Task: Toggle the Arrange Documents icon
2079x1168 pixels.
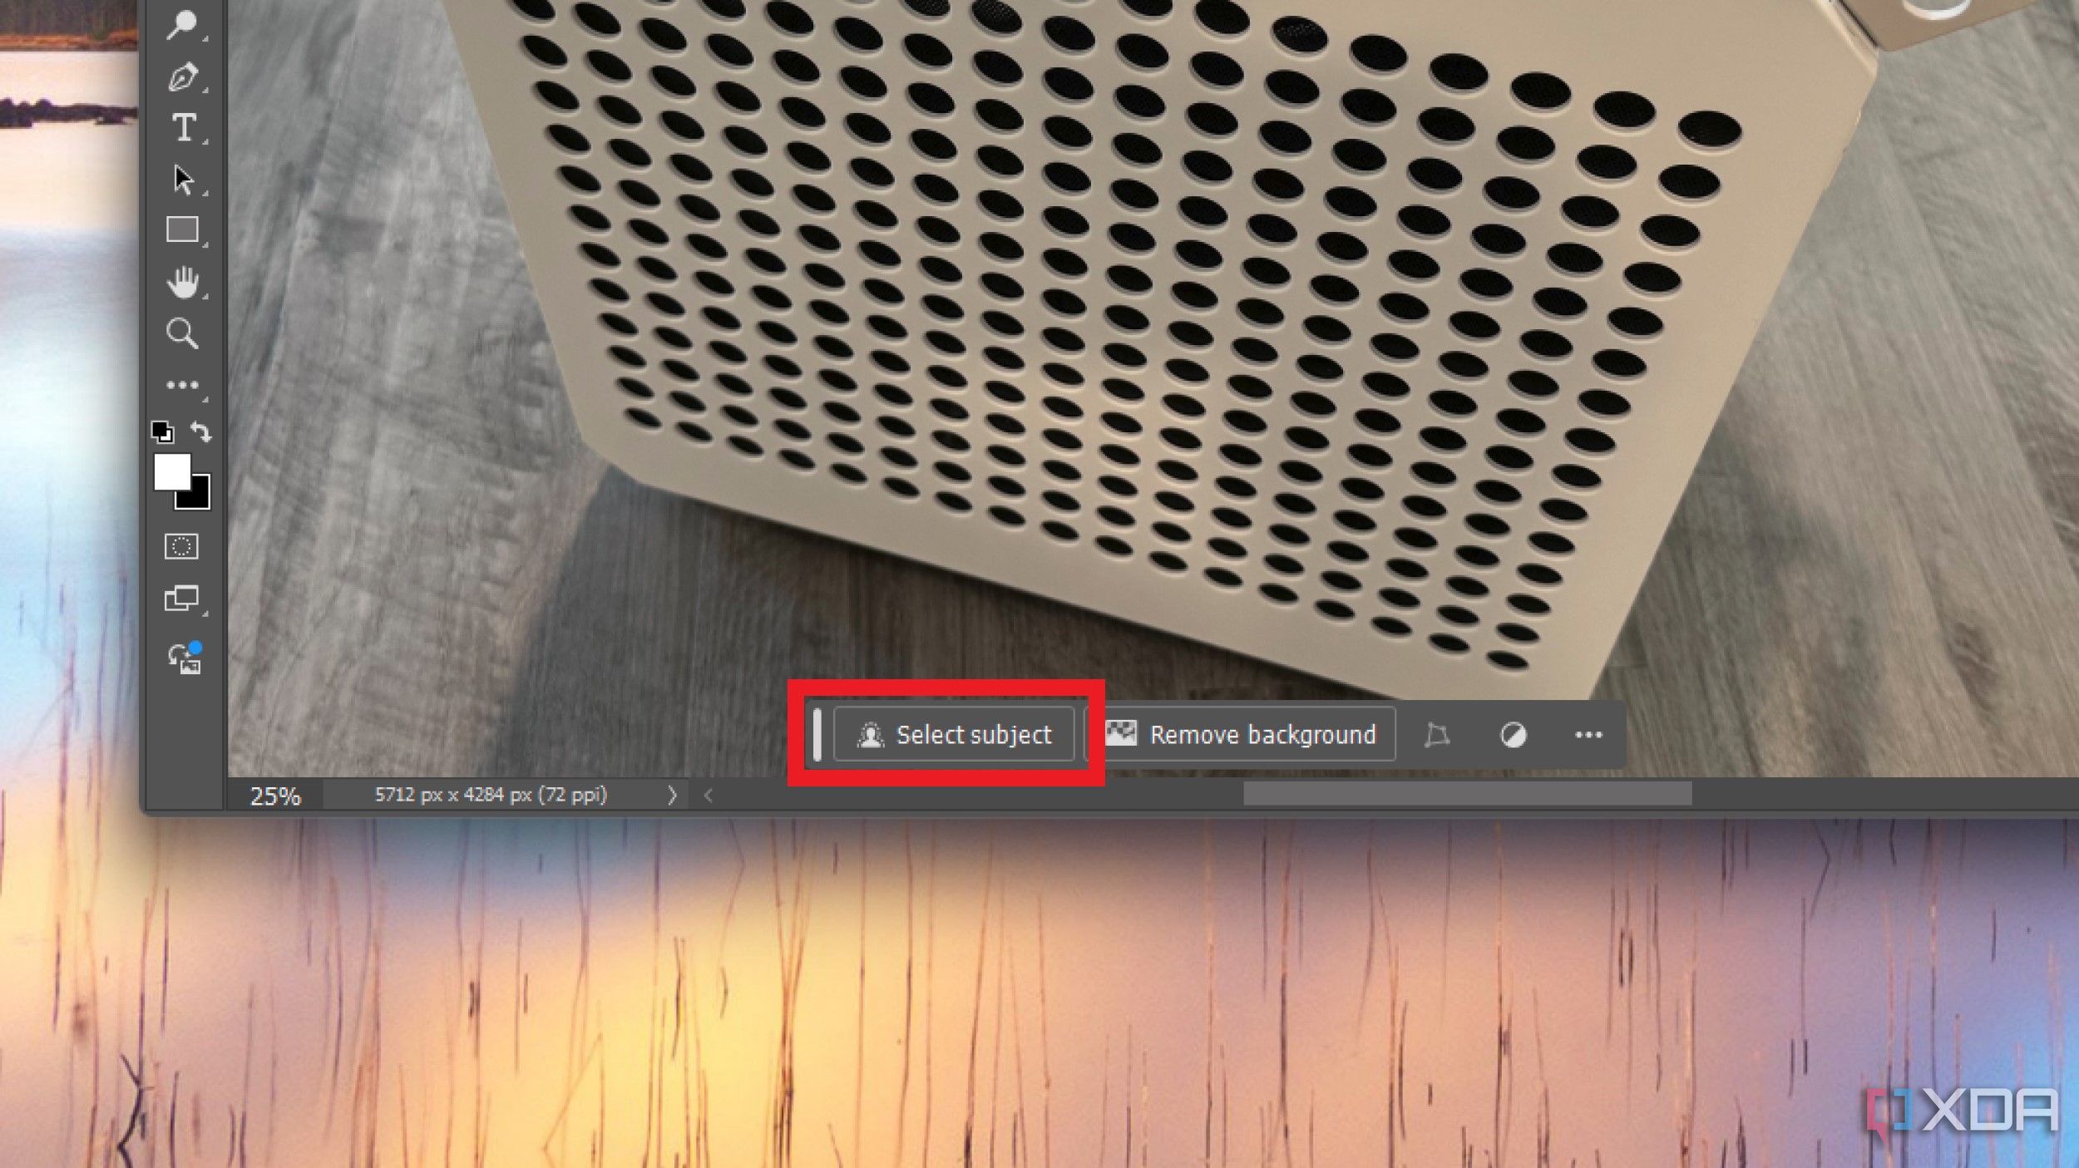Action: pyautogui.click(x=181, y=599)
